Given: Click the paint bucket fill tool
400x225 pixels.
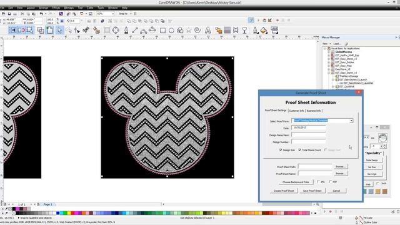Looking at the screenshot, I should click(x=264, y=31).
